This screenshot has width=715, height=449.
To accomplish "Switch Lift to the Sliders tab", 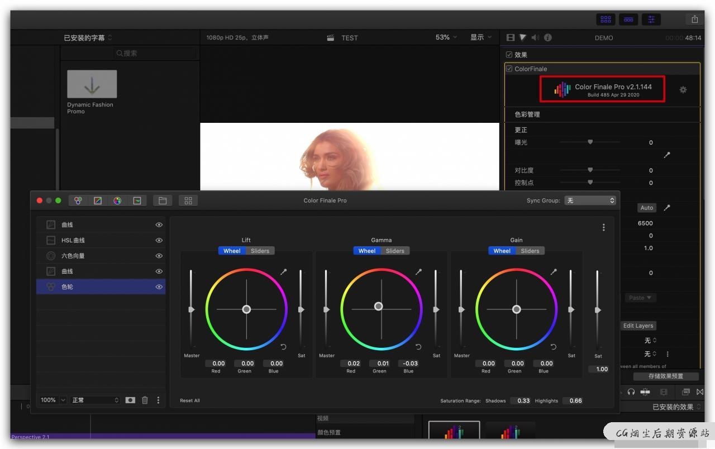I will coord(260,251).
